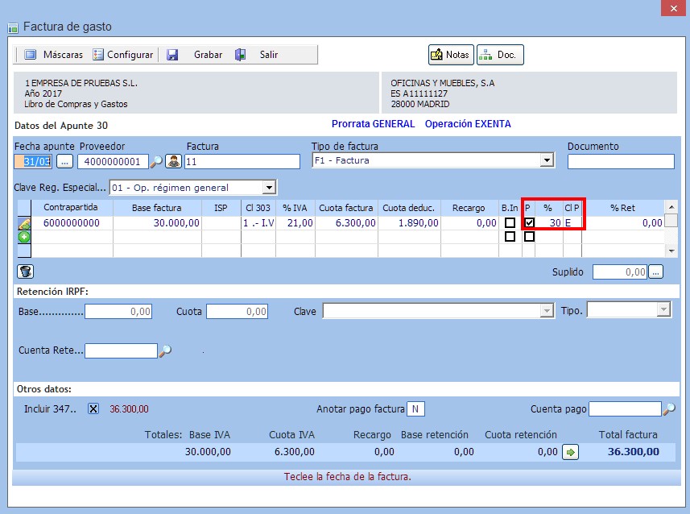690x514 pixels.
Task: Click the % Ret cell 0,00 in first row
Action: (622, 223)
